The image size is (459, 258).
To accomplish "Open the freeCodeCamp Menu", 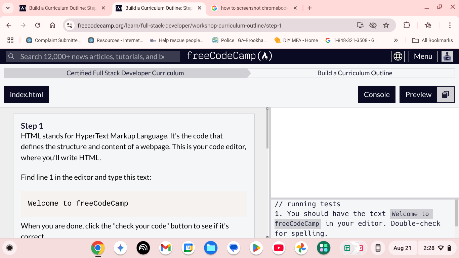I will tap(423, 56).
